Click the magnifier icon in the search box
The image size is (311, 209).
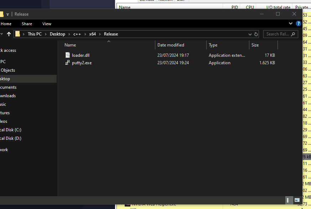tap(293, 34)
